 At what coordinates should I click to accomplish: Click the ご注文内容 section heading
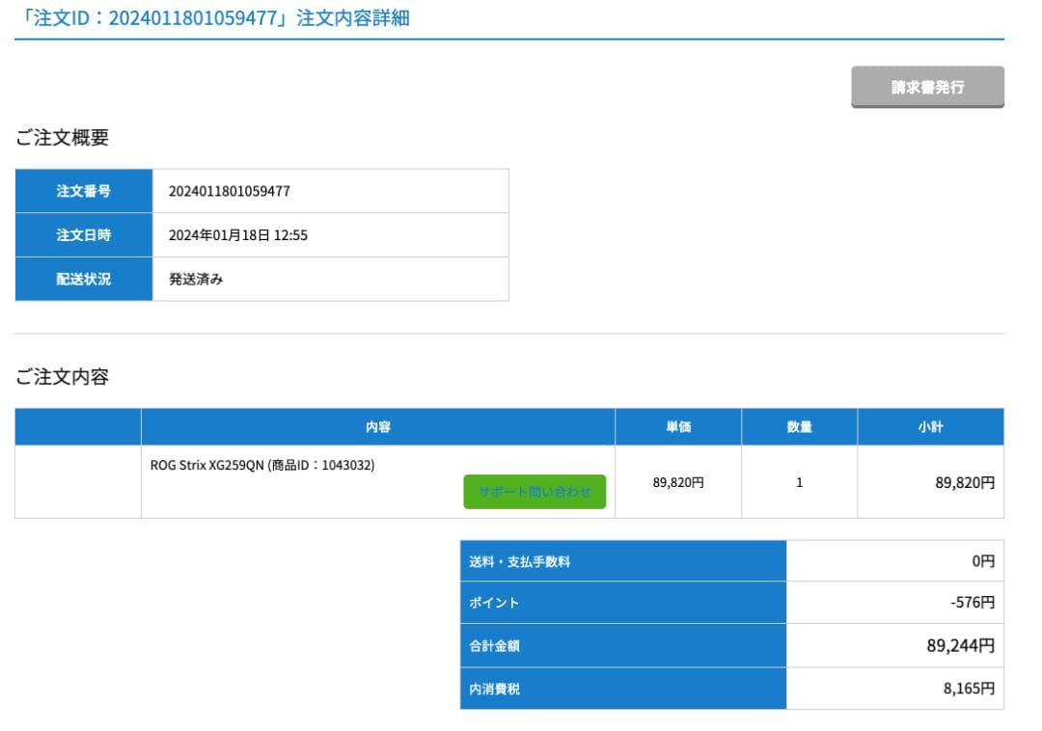pyautogui.click(x=62, y=377)
